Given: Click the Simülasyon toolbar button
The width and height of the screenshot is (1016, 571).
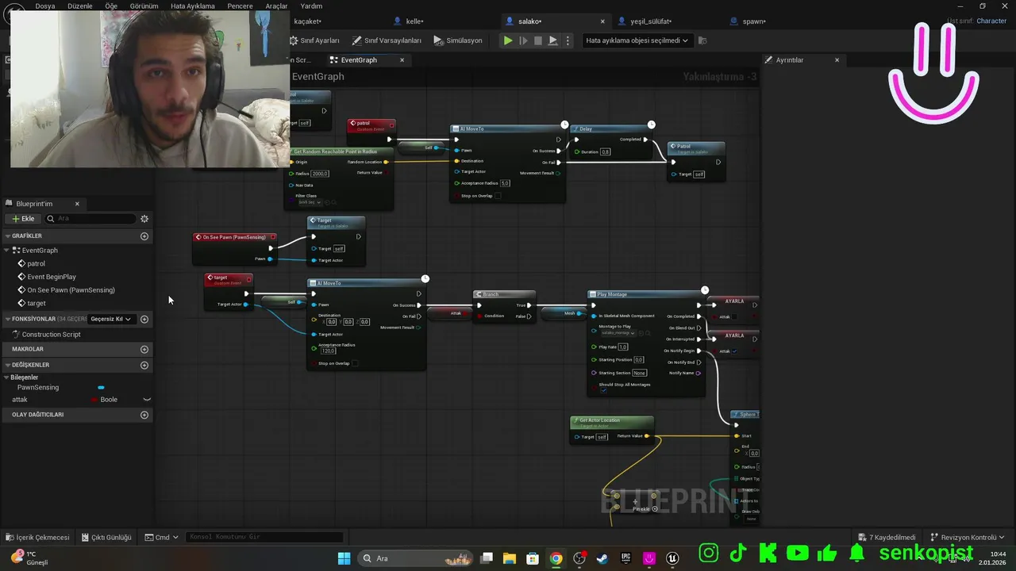Looking at the screenshot, I should [x=458, y=40].
